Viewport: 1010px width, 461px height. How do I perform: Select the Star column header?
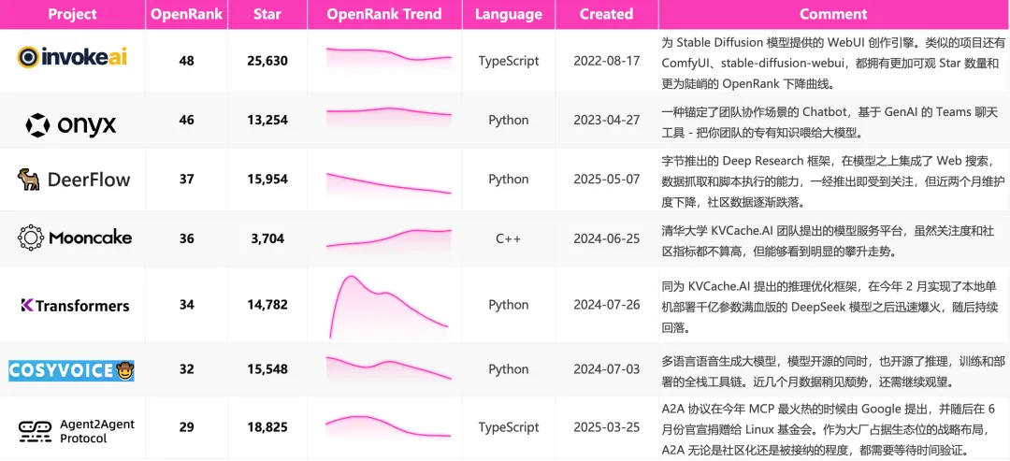(267, 14)
